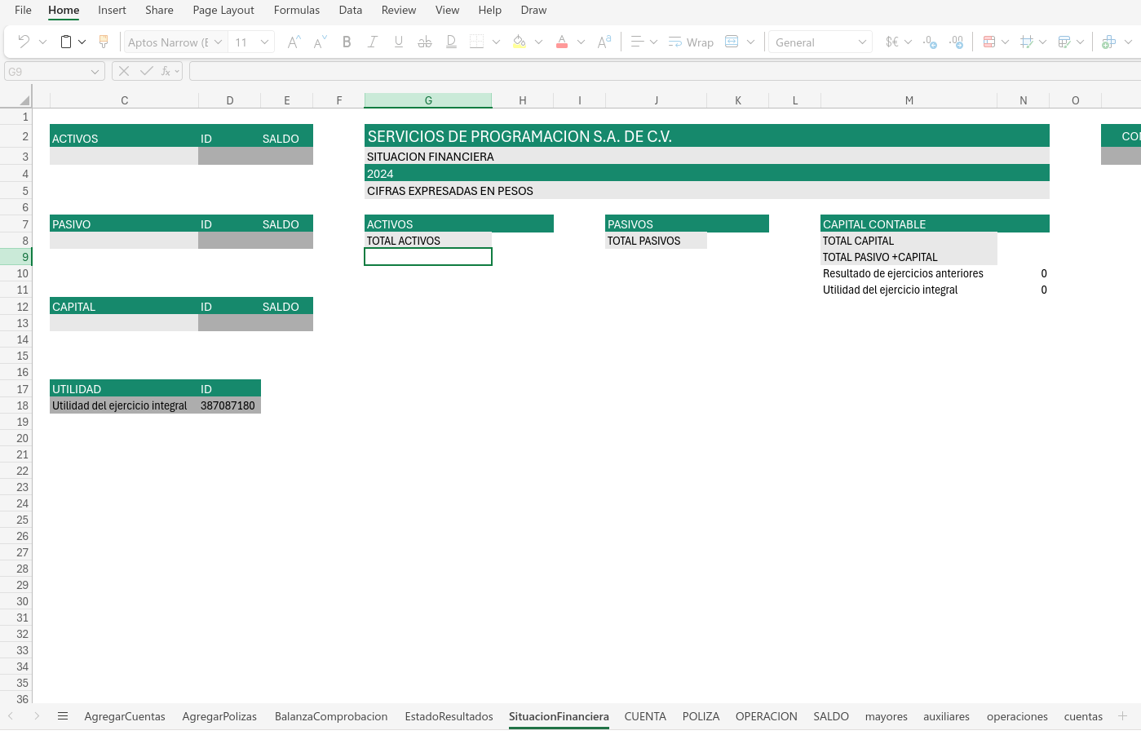Viewport: 1141px width, 735px height.
Task: Click the currency accounting format icon
Action: pyautogui.click(x=892, y=42)
